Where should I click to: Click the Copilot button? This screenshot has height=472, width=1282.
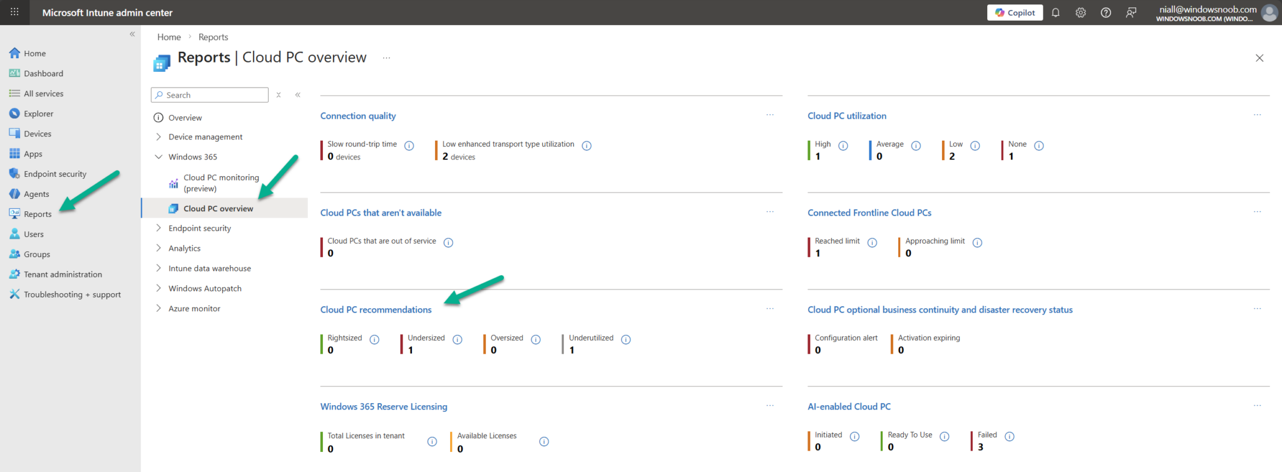[x=1015, y=13]
